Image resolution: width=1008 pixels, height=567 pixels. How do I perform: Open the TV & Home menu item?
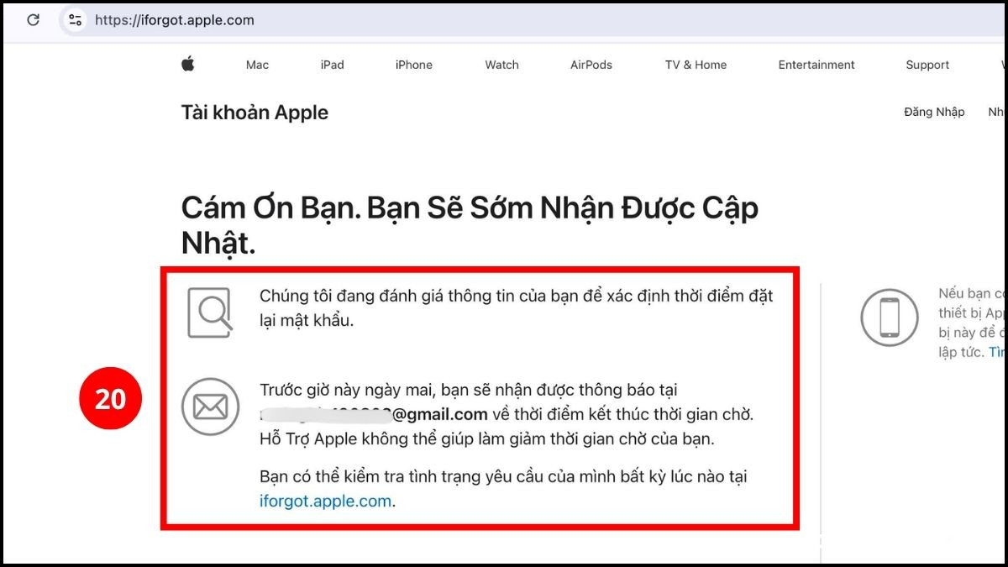coord(696,65)
